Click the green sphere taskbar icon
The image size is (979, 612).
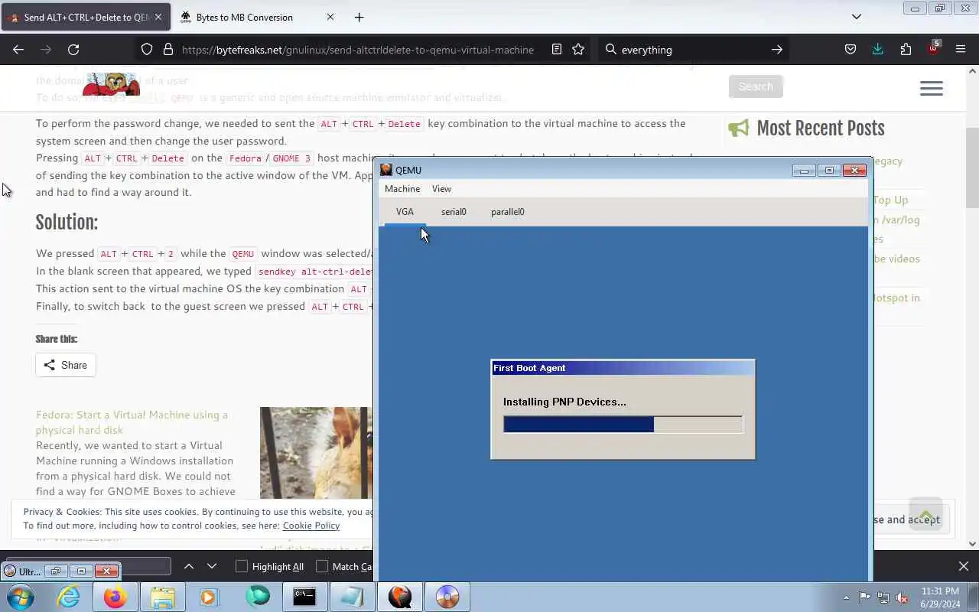pos(258,597)
